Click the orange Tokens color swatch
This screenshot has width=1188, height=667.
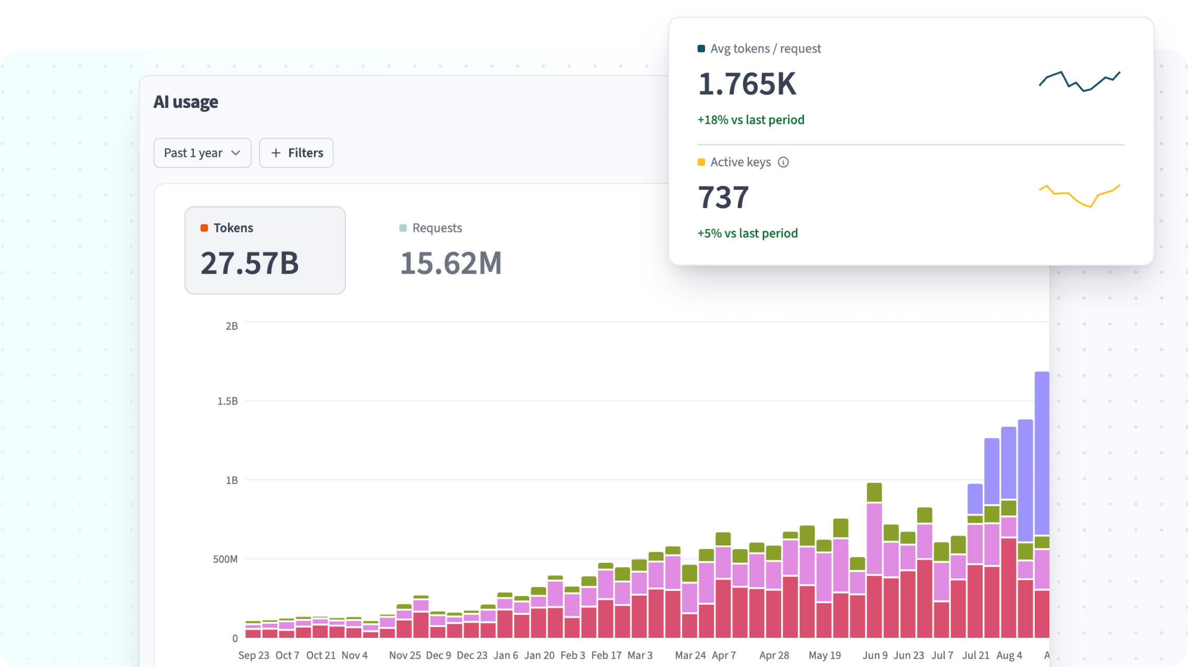coord(204,228)
